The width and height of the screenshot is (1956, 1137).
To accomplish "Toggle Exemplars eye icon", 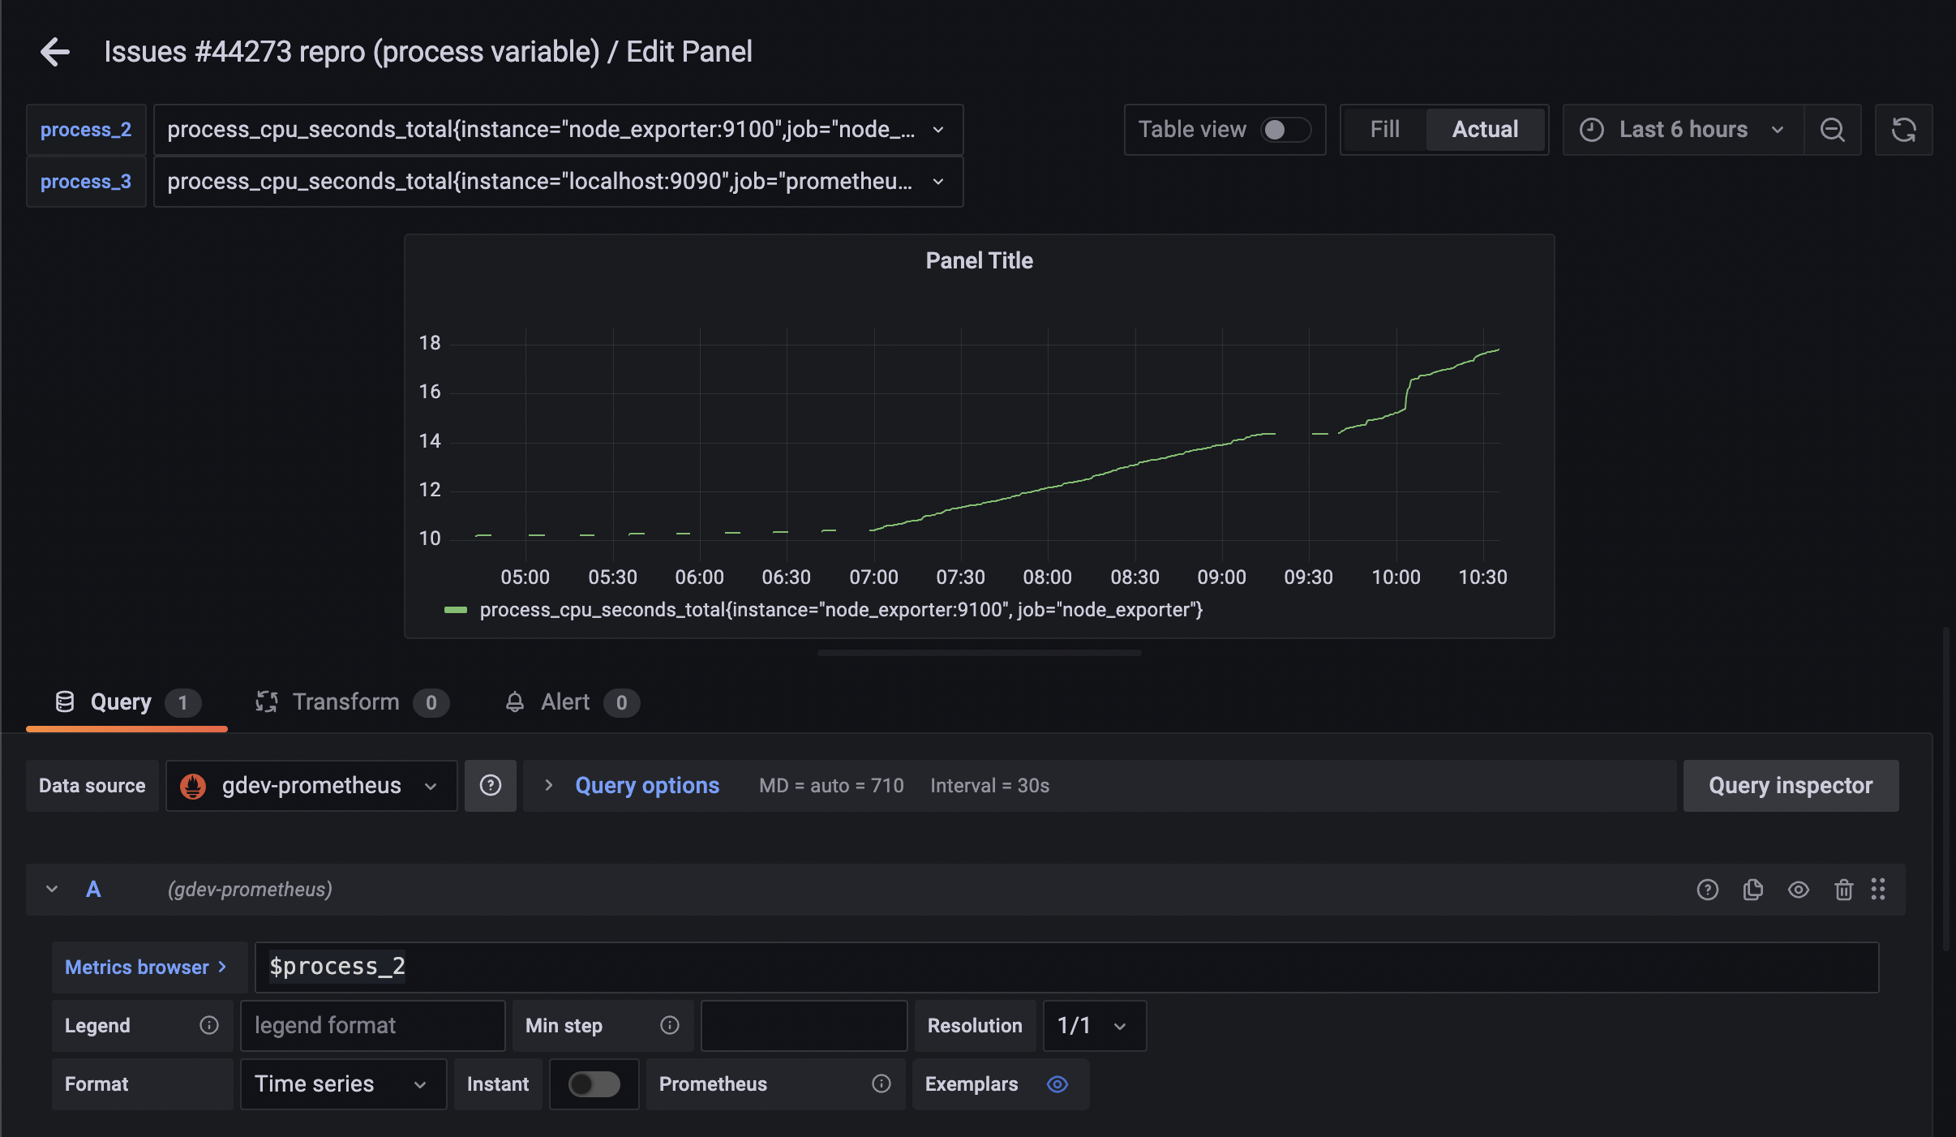I will coord(1057,1084).
